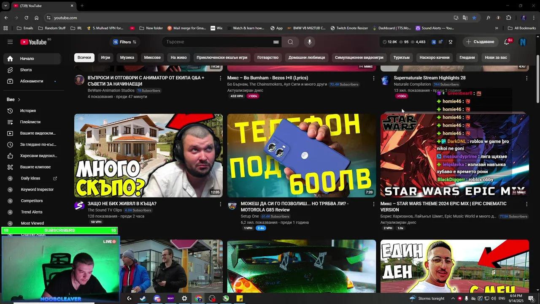Open the 'Naturale Compilation' channel link

coord(412,84)
